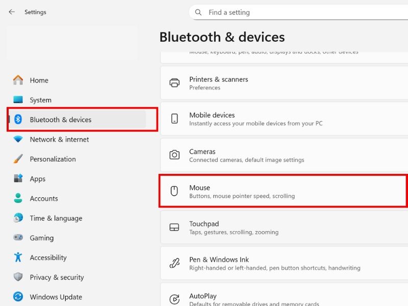408x306 pixels.
Task: Click the Personalization paintbrush icon
Action: [x=18, y=159]
